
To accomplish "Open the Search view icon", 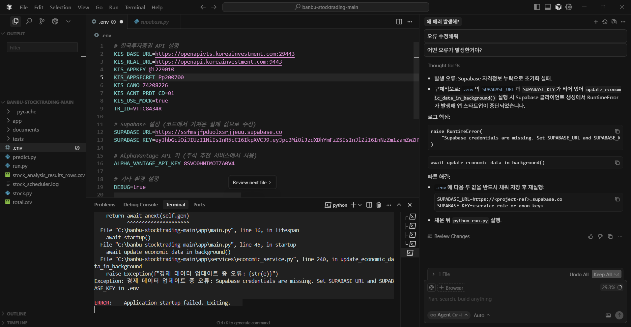I will (29, 21).
